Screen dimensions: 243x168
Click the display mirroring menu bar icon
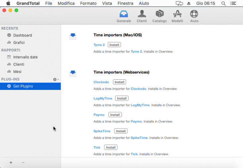point(179,3)
